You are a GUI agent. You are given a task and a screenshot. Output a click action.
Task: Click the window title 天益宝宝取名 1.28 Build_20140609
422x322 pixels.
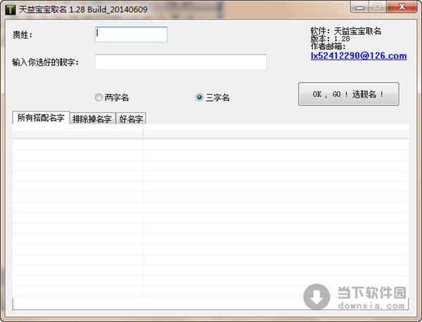coord(83,10)
